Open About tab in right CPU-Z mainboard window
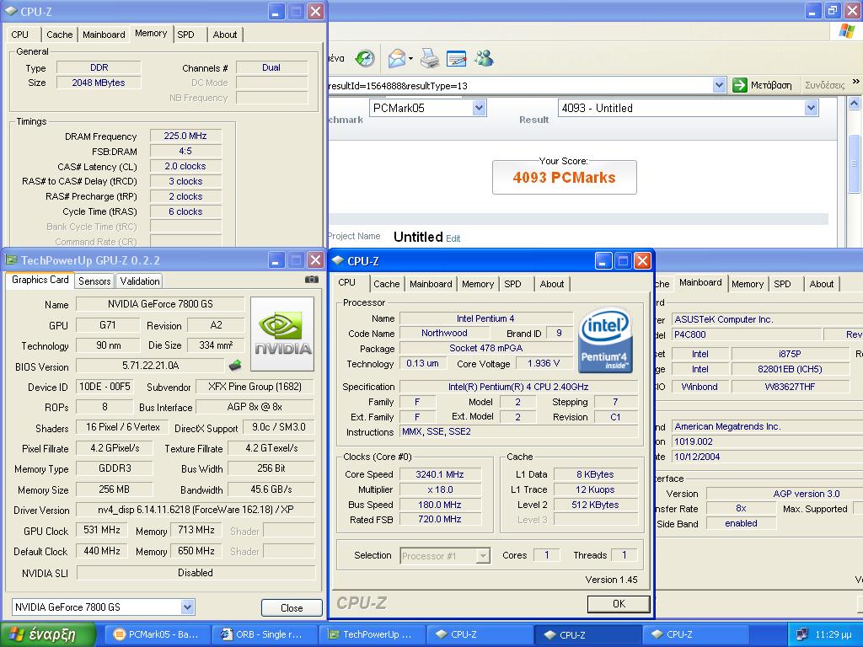The width and height of the screenshot is (863, 647). coord(821,284)
